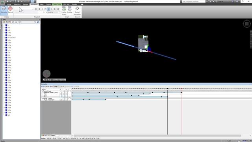This screenshot has height=142, width=252.
Task: Toggle Loop checkbox for Rotation Tower Crane
Action: point(64,93)
